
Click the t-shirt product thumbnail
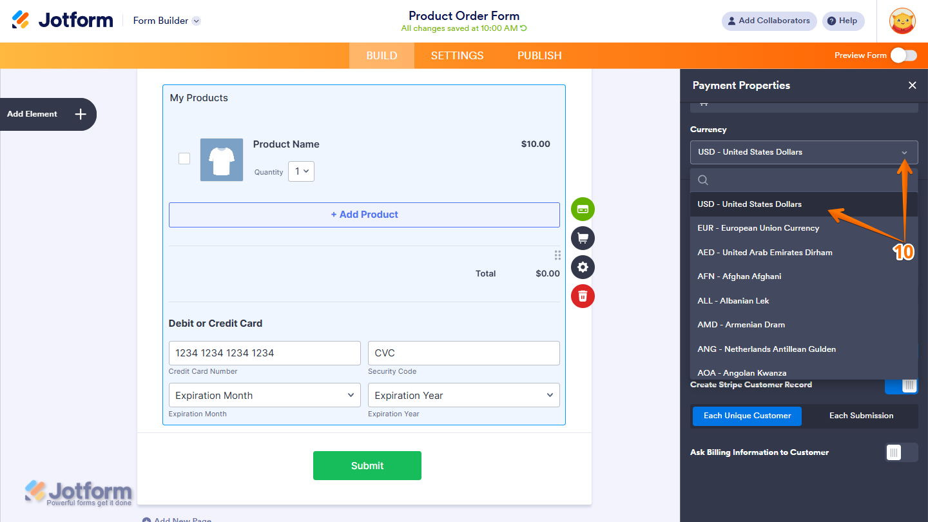tap(222, 159)
